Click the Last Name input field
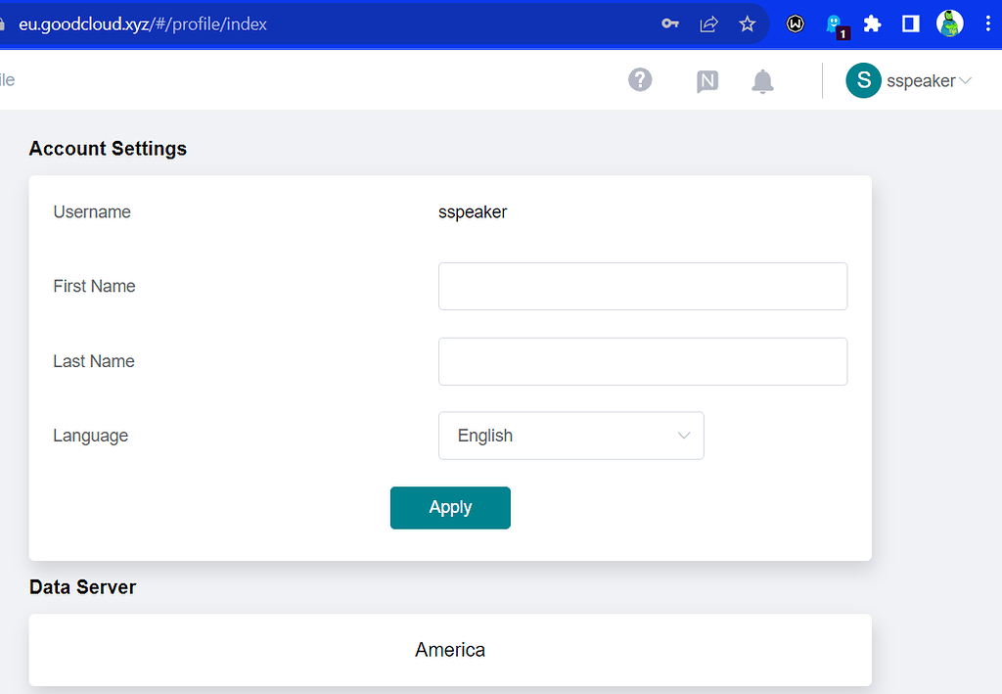The width and height of the screenshot is (1002, 694). 643,362
